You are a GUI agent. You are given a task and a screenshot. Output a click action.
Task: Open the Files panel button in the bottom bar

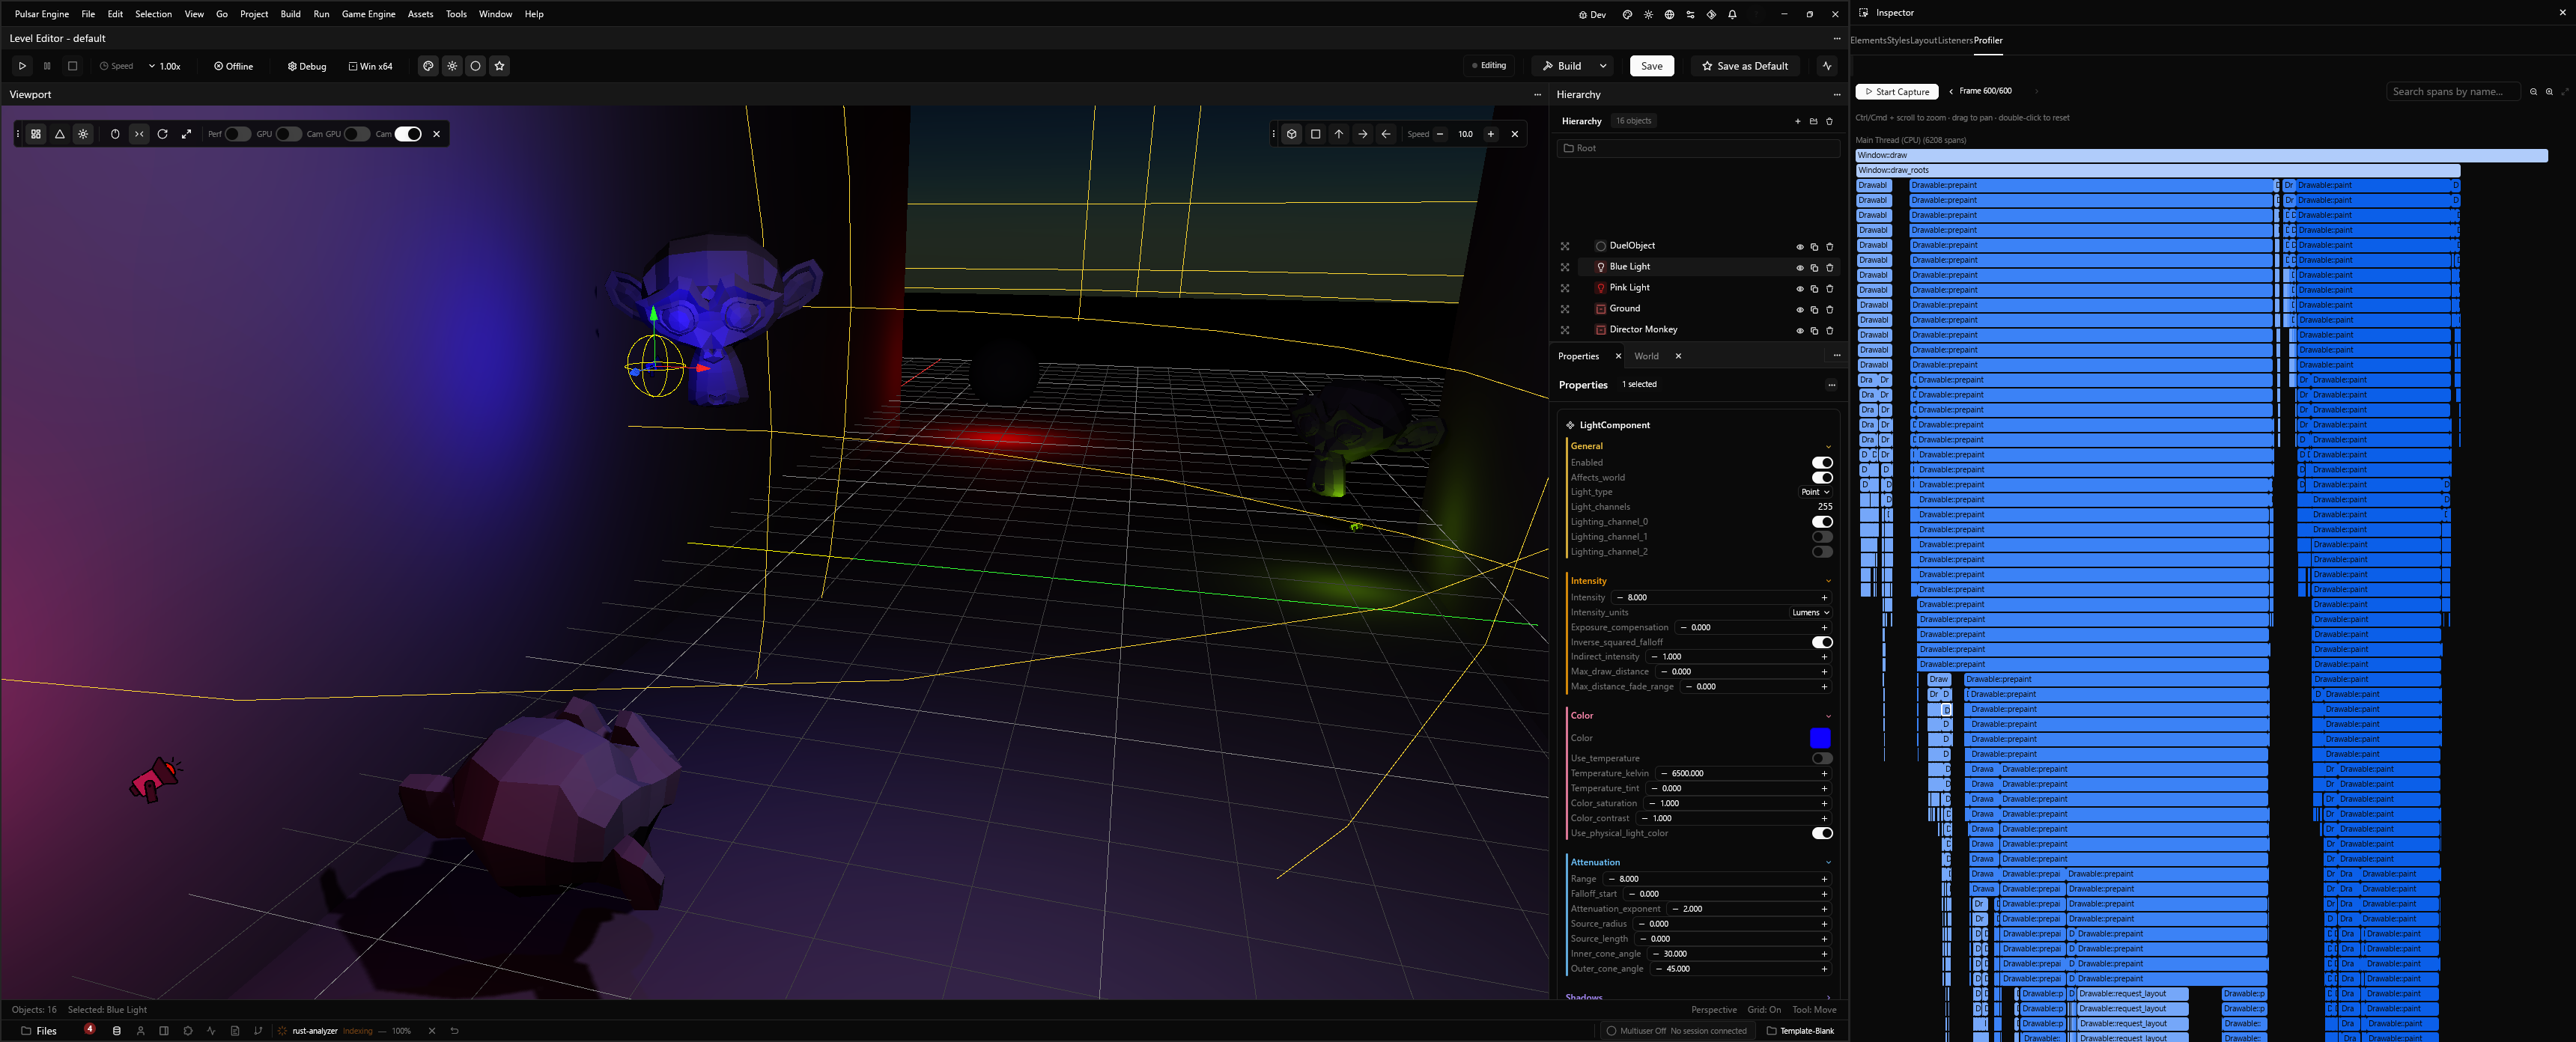(x=39, y=1031)
